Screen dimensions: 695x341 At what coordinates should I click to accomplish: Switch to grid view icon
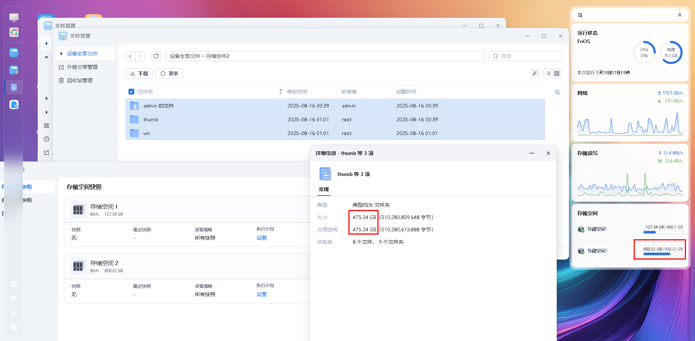[557, 73]
